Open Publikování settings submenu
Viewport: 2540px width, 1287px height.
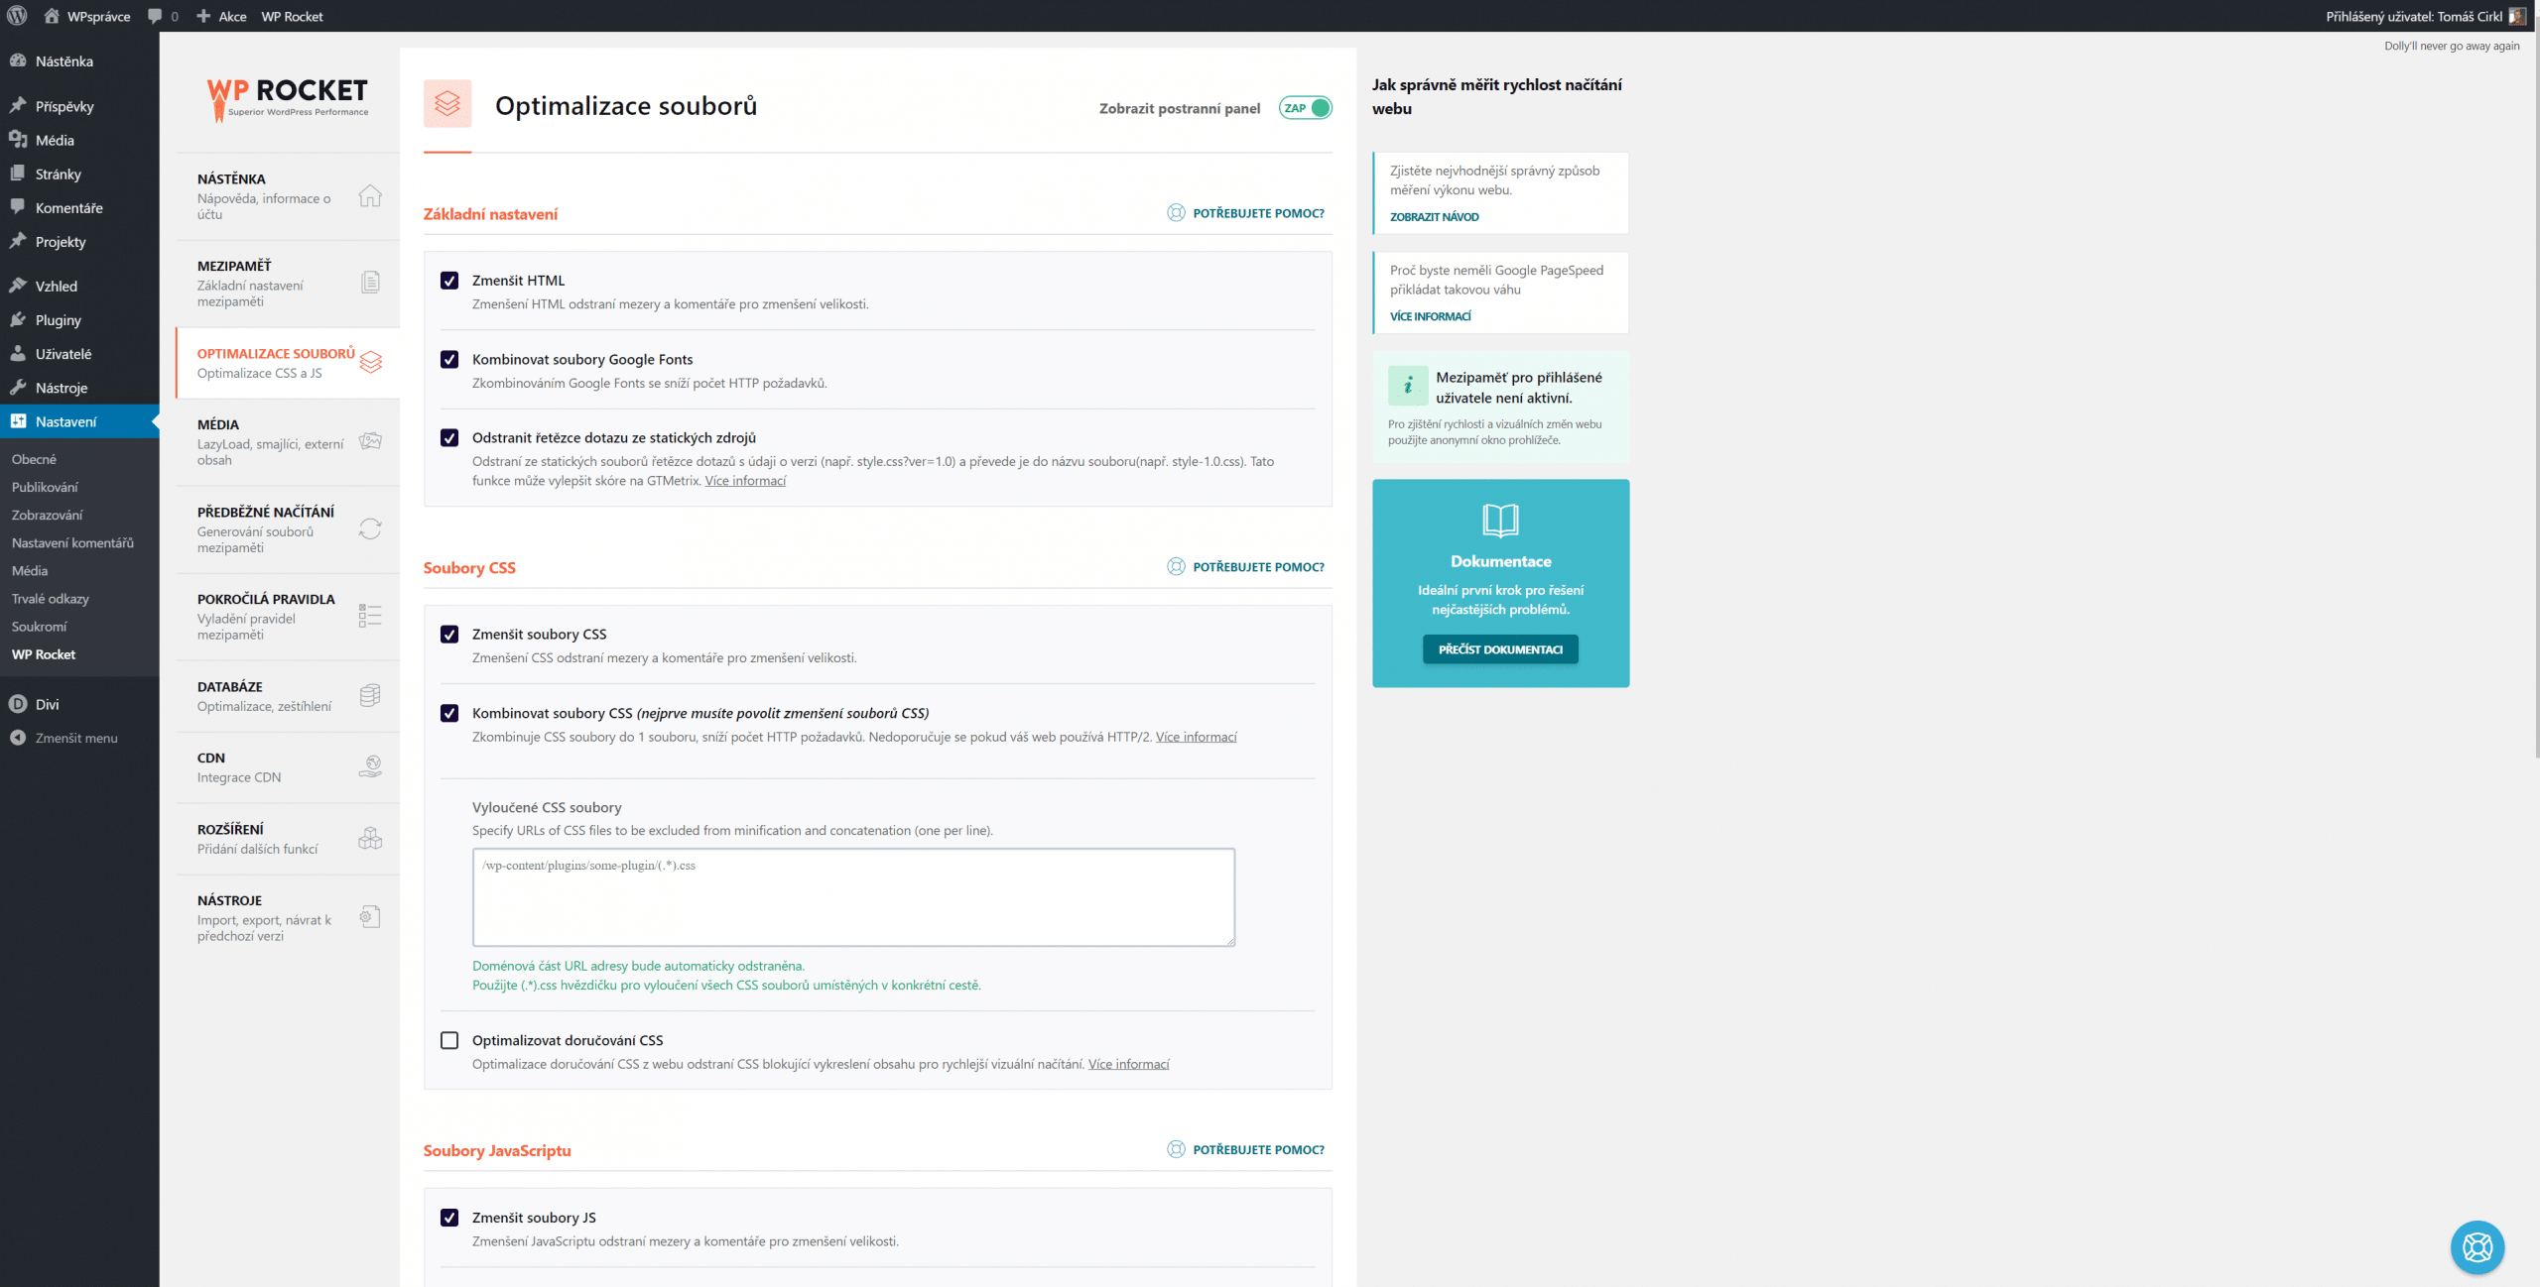click(45, 487)
